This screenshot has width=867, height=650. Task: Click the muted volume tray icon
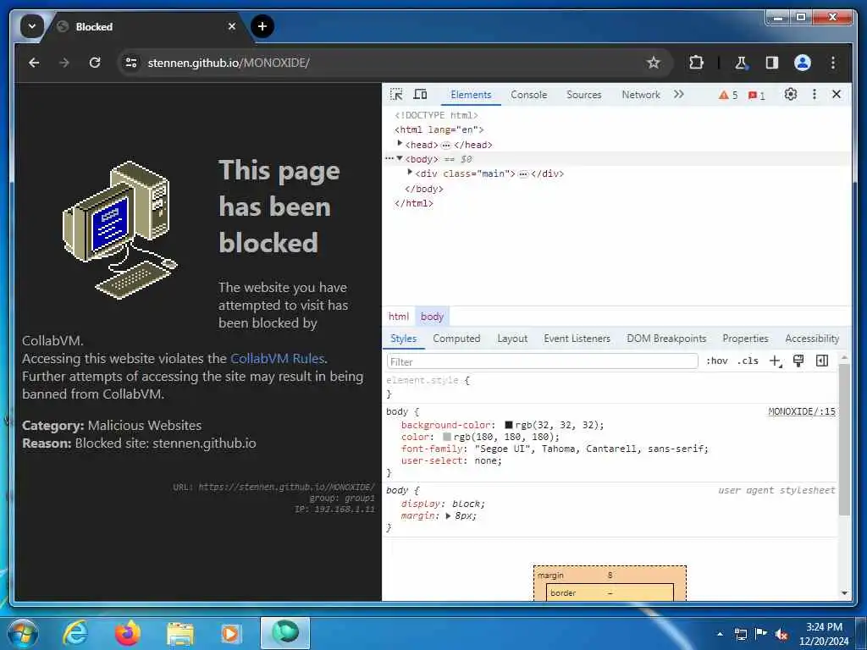(781, 635)
